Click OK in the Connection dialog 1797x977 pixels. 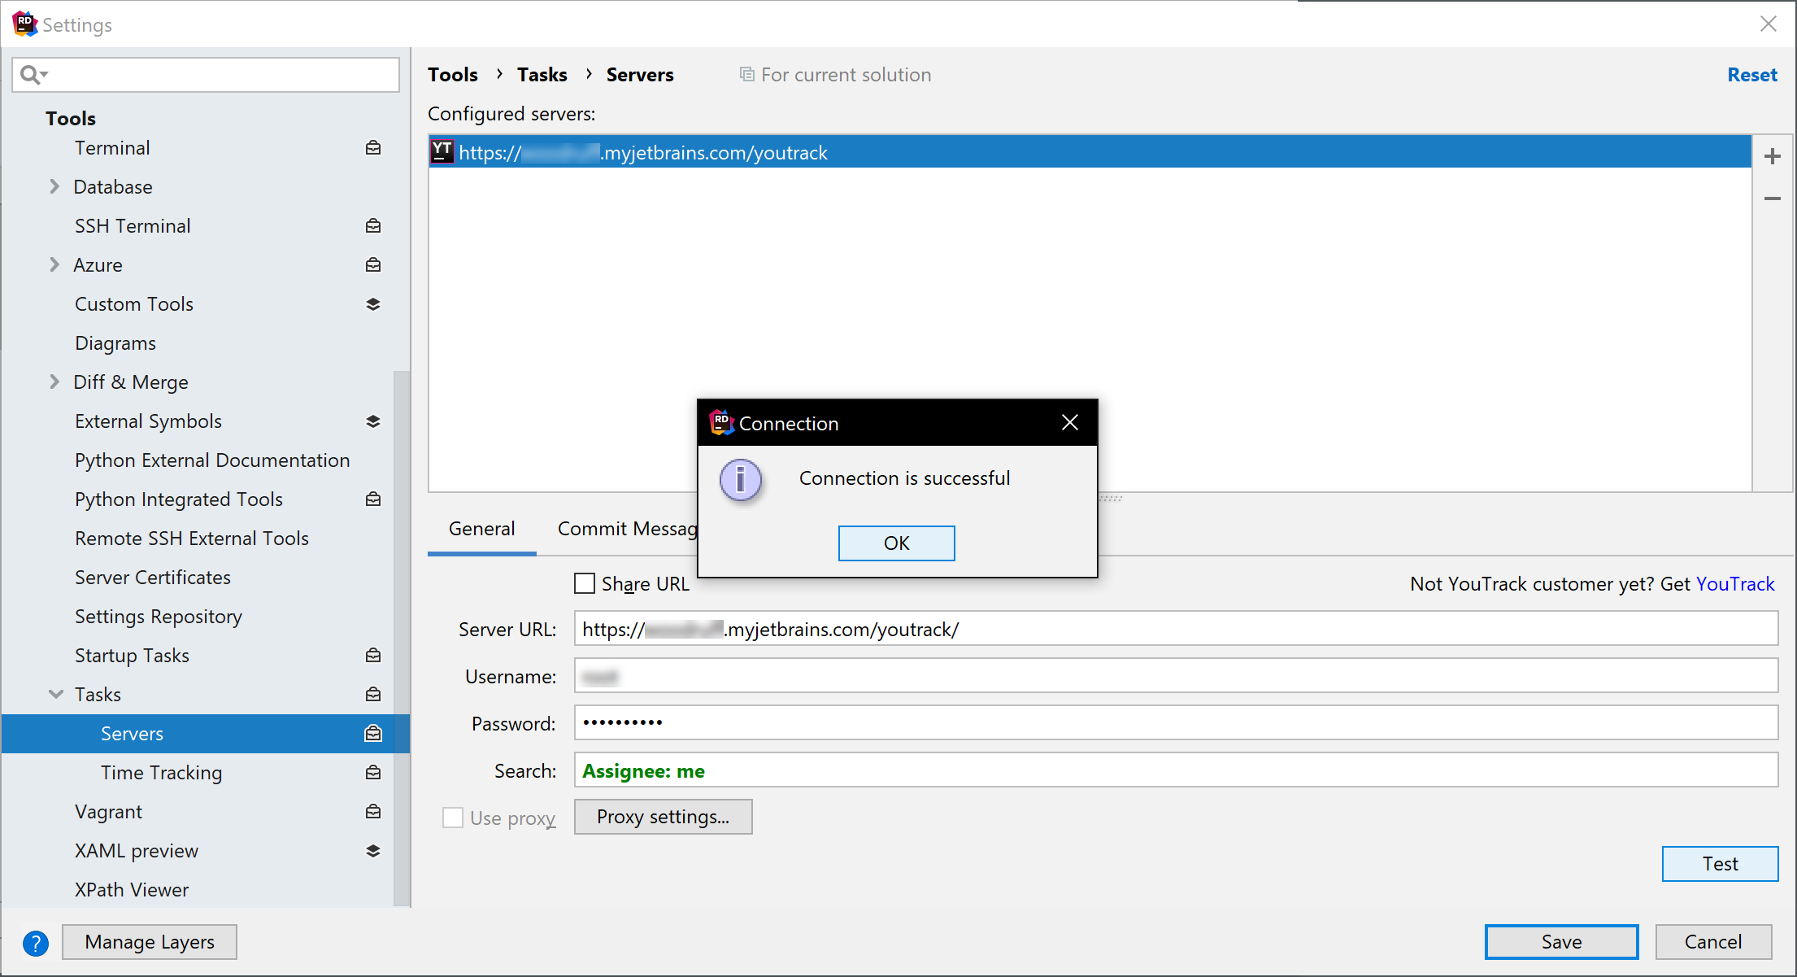tap(897, 543)
